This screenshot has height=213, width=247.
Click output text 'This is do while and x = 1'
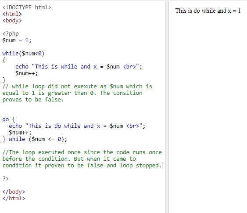(x=208, y=11)
